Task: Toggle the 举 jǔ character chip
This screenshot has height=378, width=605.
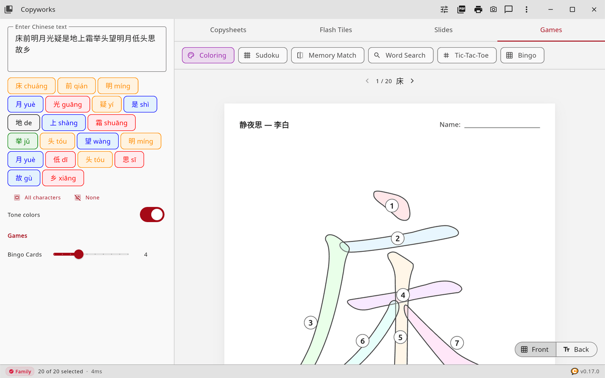Action: (23, 141)
